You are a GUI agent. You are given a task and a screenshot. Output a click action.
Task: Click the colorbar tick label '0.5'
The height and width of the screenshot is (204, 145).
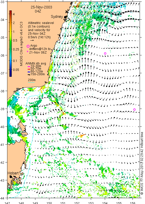click(15, 41)
